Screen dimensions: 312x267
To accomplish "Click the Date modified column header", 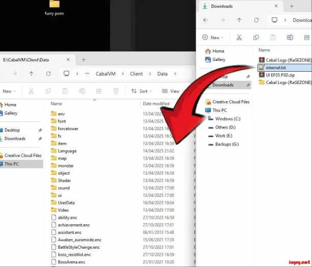I will pos(156,104).
